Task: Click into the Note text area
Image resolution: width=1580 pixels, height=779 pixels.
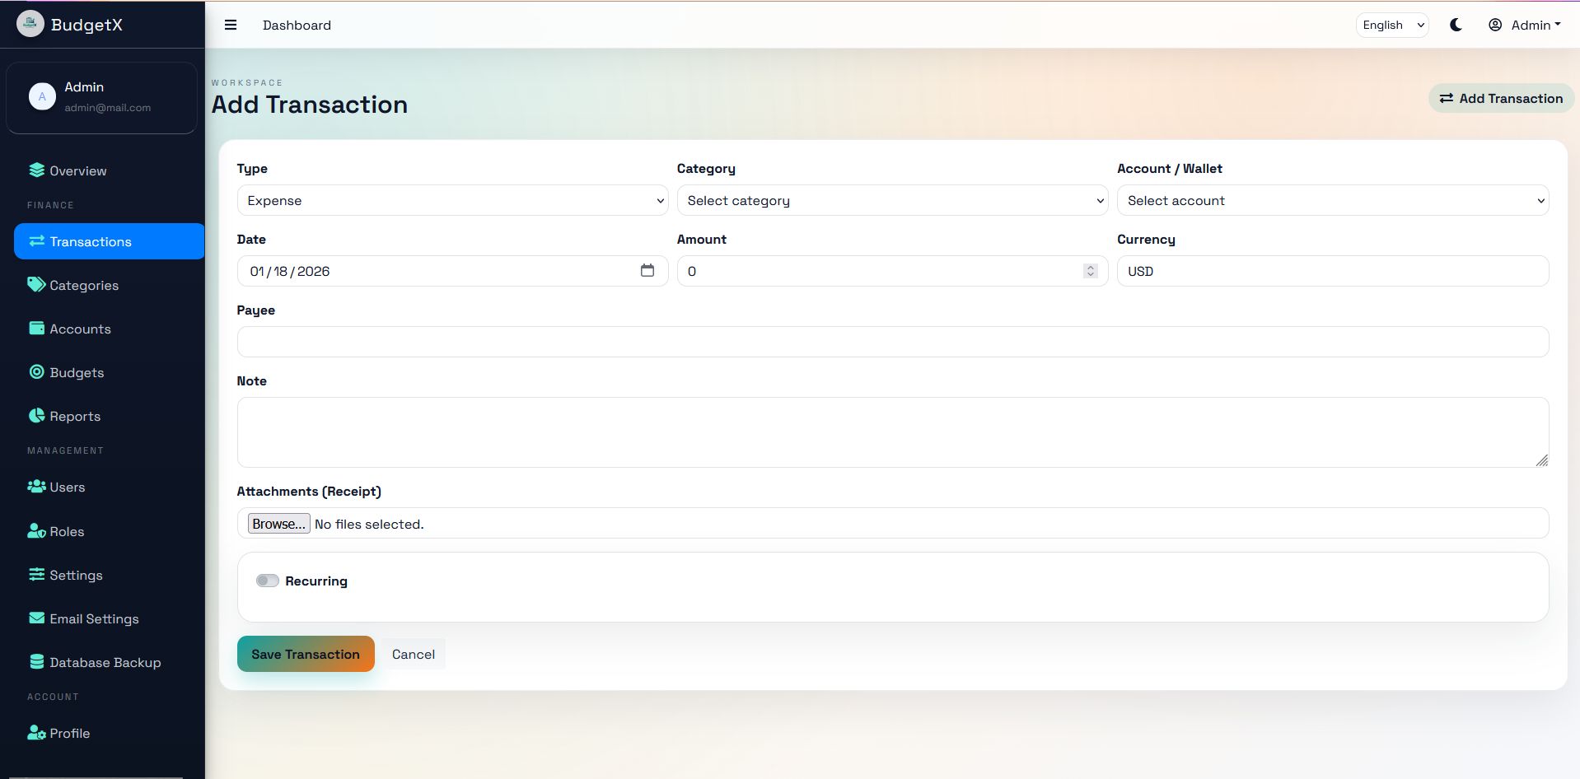Action: (x=893, y=432)
